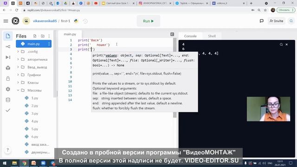The width and height of the screenshot is (297, 167).
Task: Expand the Классы folder
Action: (x=18, y=83)
